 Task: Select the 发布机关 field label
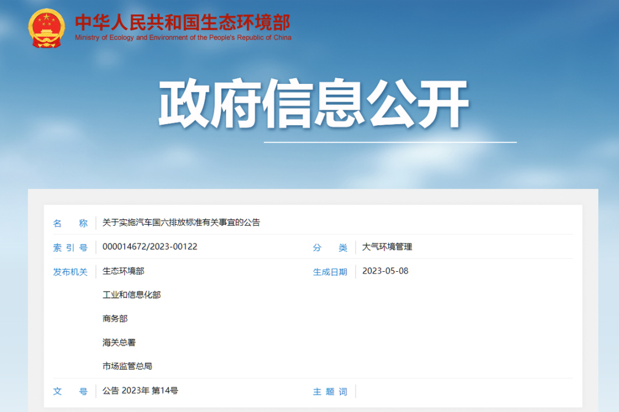(70, 272)
